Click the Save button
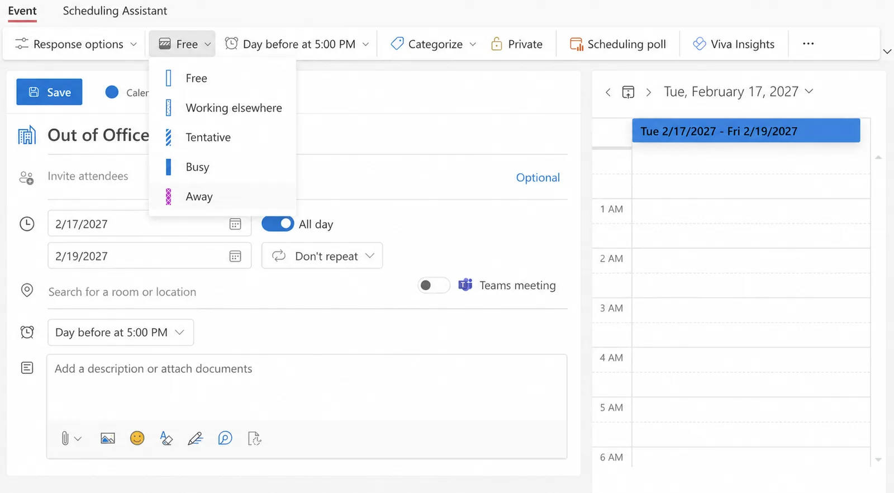This screenshot has width=894, height=493. pyautogui.click(x=49, y=92)
